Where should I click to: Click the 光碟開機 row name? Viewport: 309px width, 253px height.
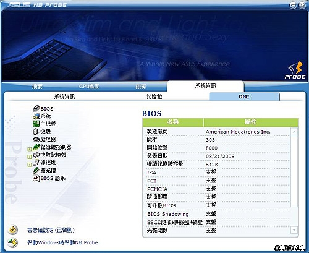[157, 230]
